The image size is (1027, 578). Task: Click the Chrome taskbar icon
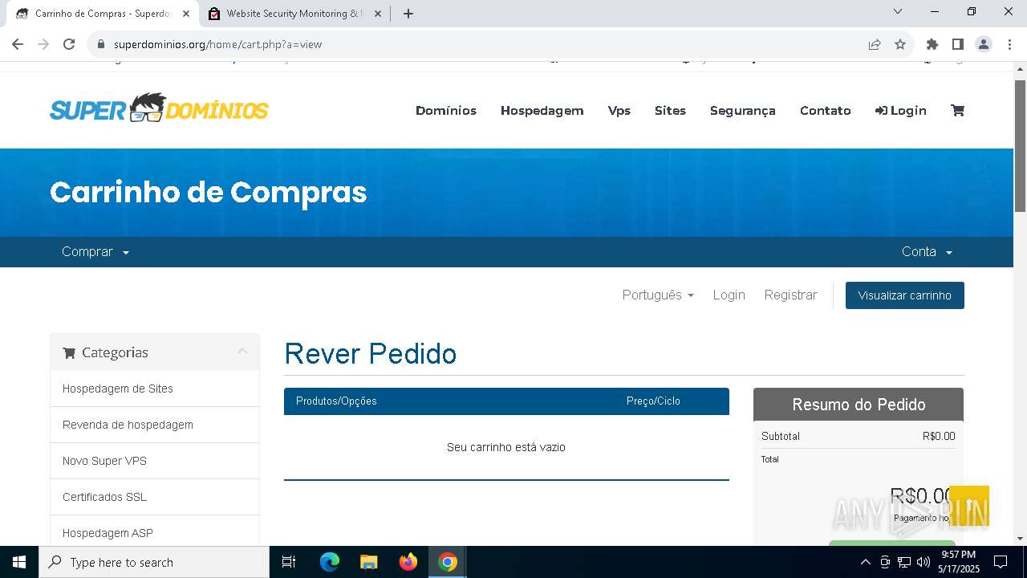(x=448, y=562)
